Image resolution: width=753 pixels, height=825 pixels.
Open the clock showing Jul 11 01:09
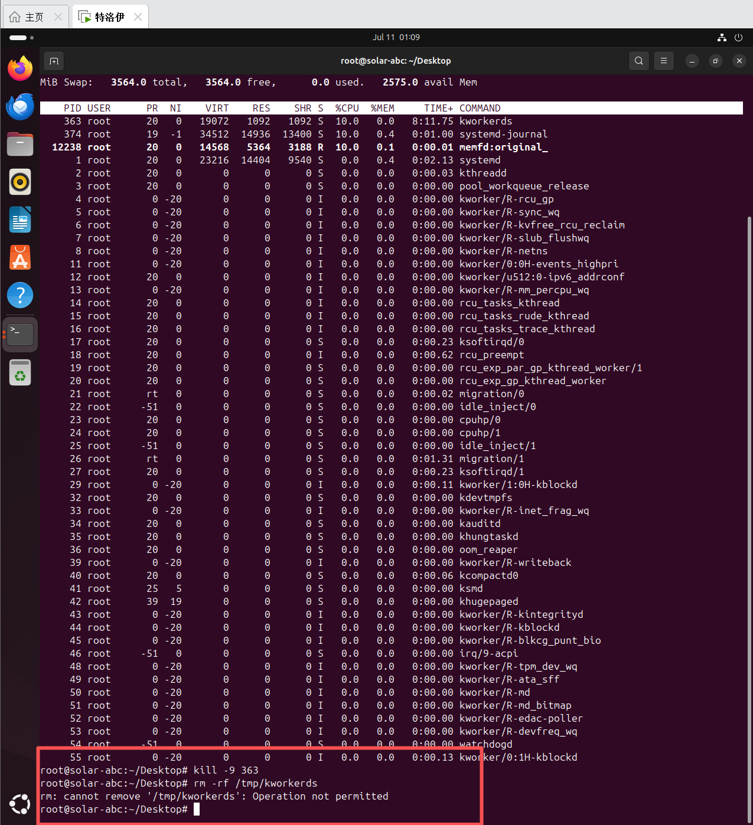pos(396,37)
